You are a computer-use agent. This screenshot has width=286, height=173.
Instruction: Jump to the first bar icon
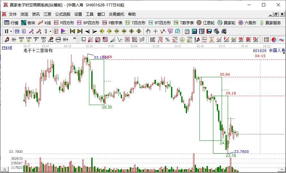tap(72, 31)
